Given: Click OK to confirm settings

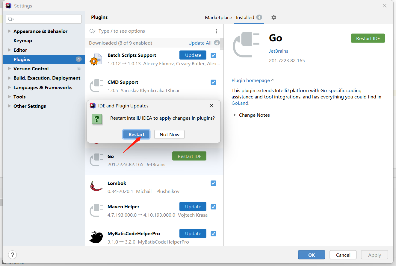Looking at the screenshot, I should [x=312, y=255].
